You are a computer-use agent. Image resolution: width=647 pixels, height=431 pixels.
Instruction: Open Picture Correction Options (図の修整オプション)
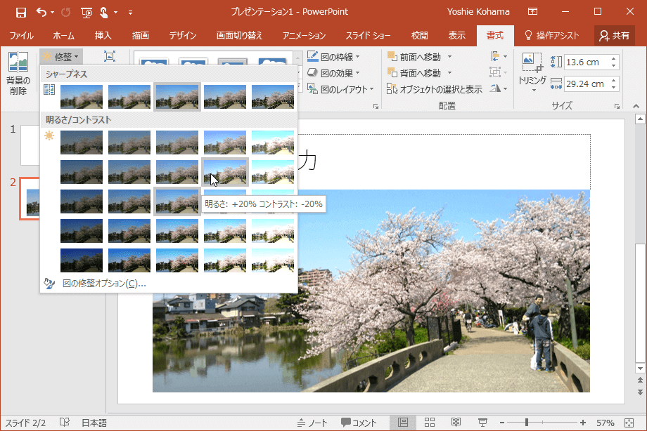[x=103, y=284]
